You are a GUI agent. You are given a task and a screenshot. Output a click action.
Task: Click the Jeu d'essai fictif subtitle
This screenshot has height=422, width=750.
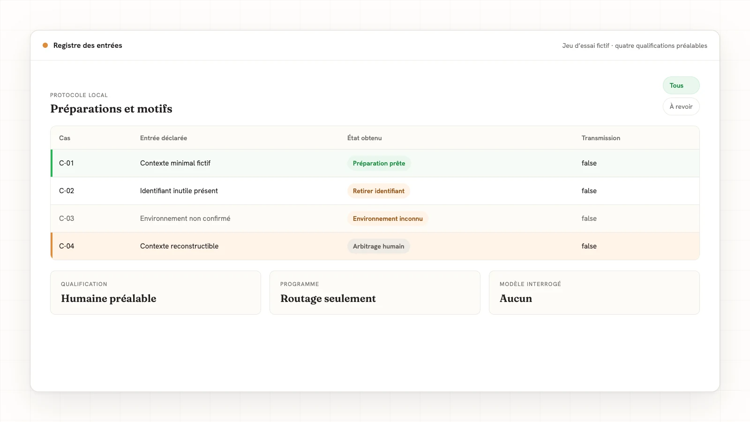coord(635,45)
